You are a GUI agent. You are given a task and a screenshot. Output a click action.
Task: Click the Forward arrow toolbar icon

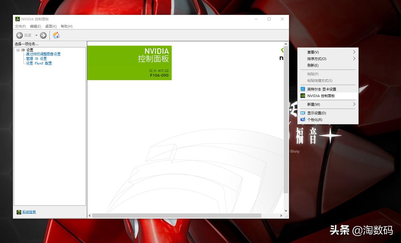[x=43, y=35]
